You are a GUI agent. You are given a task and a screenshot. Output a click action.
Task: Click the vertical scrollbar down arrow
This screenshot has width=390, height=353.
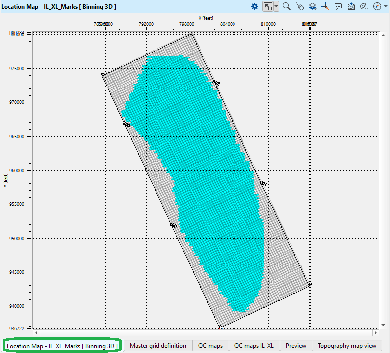pyautogui.click(x=383, y=325)
